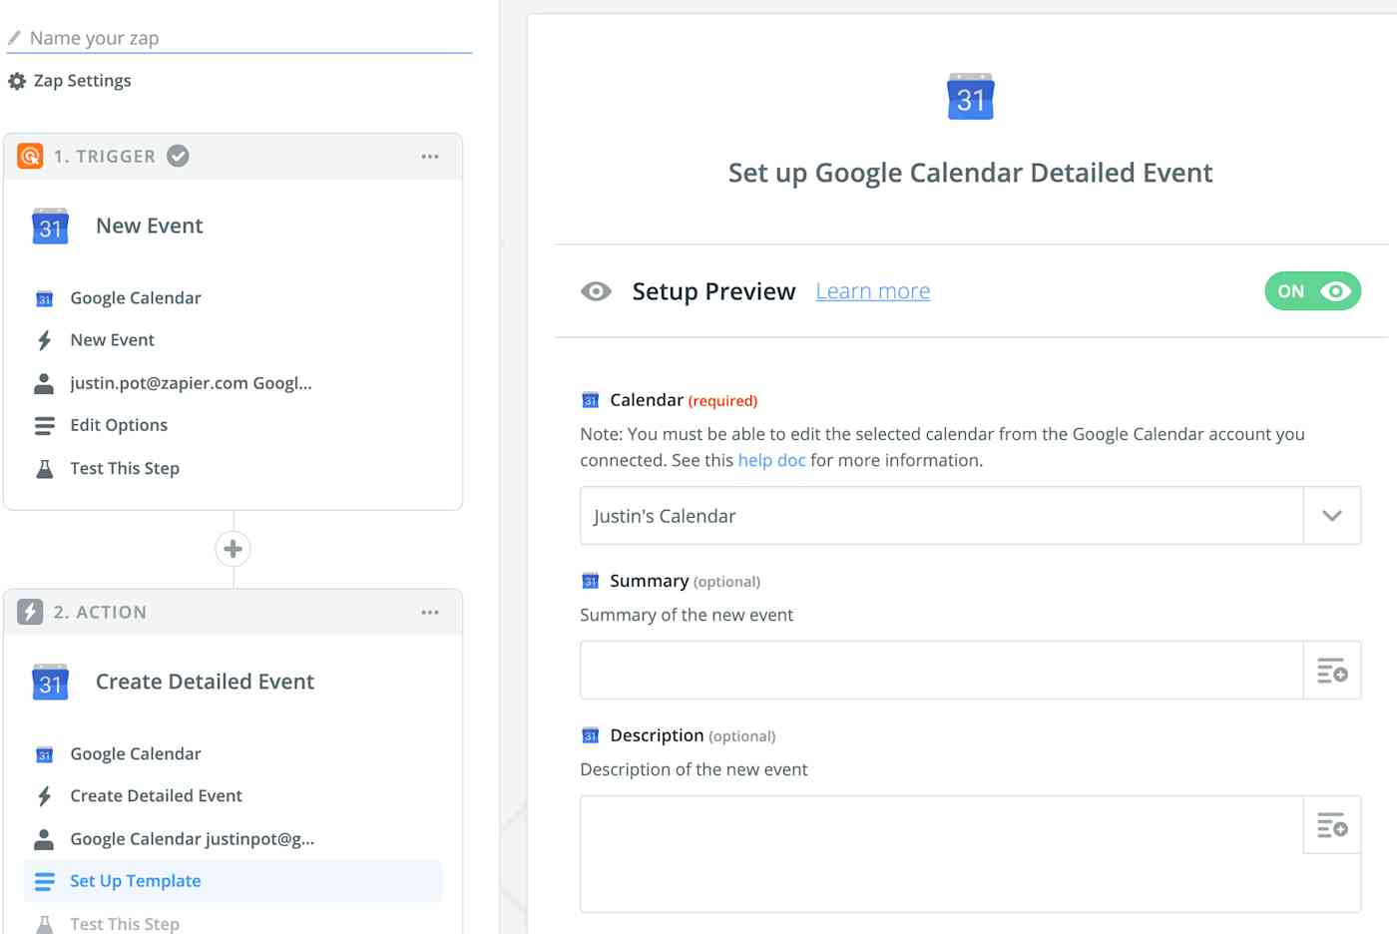
Task: Click the gray action lightning icon
Action: 30,613
